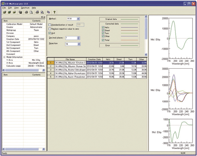
Task: Click the question mark help icon
Action: click(54, 12)
